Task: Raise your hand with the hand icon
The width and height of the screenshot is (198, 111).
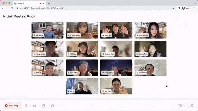Action: pyautogui.click(x=44, y=106)
